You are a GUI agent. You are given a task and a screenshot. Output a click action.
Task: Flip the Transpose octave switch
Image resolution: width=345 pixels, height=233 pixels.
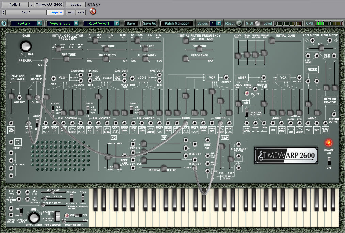(x=58, y=217)
